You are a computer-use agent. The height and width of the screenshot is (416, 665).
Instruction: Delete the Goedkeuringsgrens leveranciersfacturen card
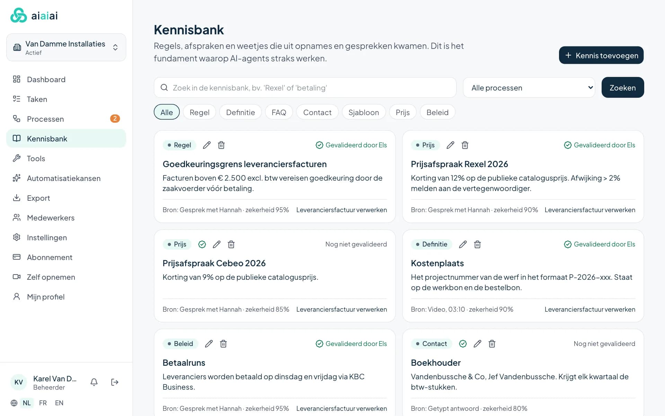pyautogui.click(x=221, y=145)
